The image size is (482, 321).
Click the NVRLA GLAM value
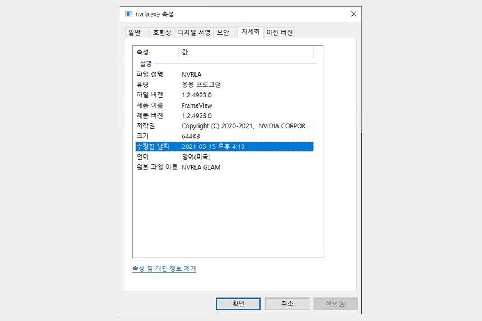201,168
